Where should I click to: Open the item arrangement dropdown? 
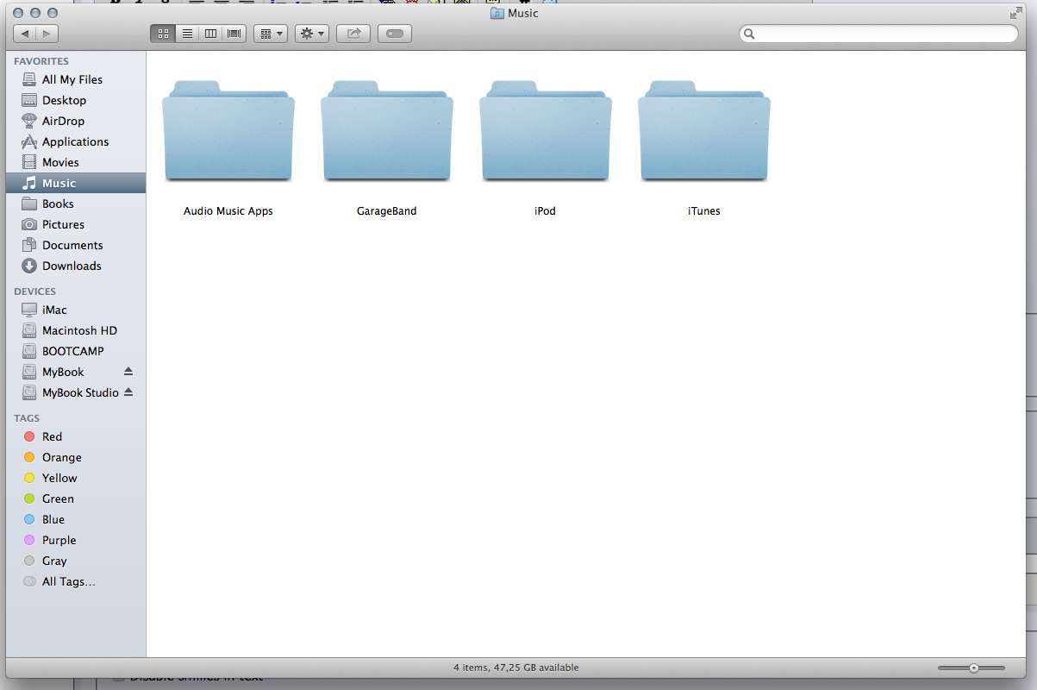pyautogui.click(x=271, y=34)
